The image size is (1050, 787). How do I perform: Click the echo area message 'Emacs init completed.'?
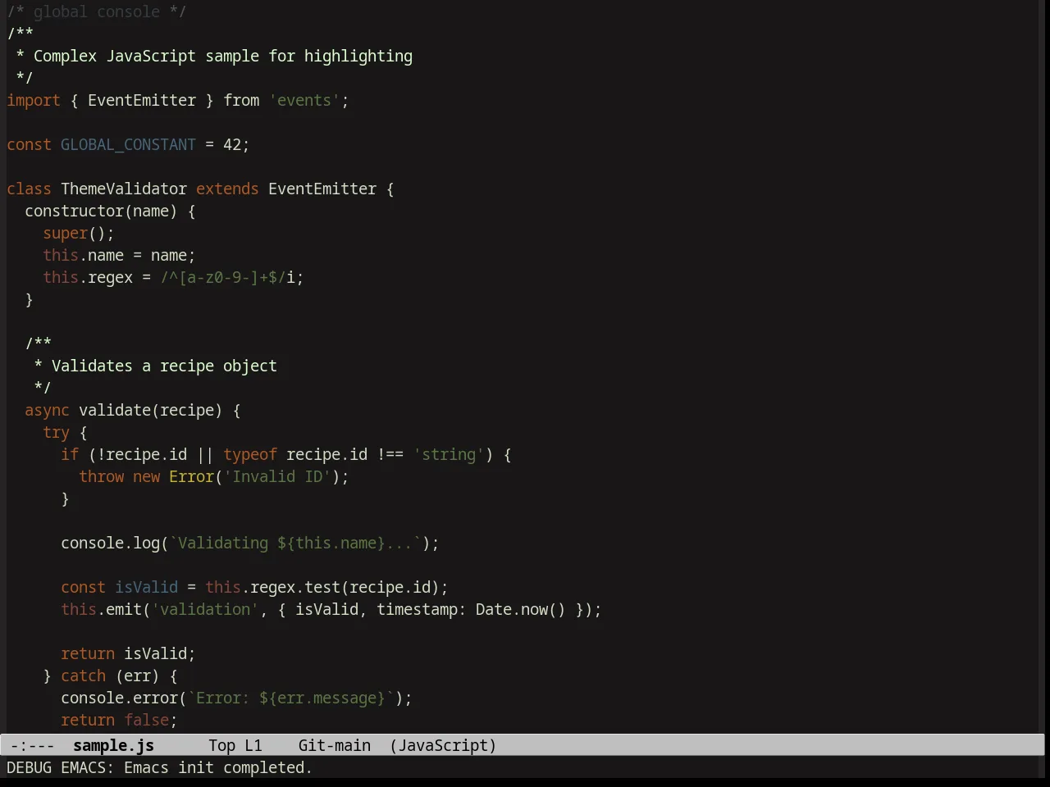click(218, 767)
